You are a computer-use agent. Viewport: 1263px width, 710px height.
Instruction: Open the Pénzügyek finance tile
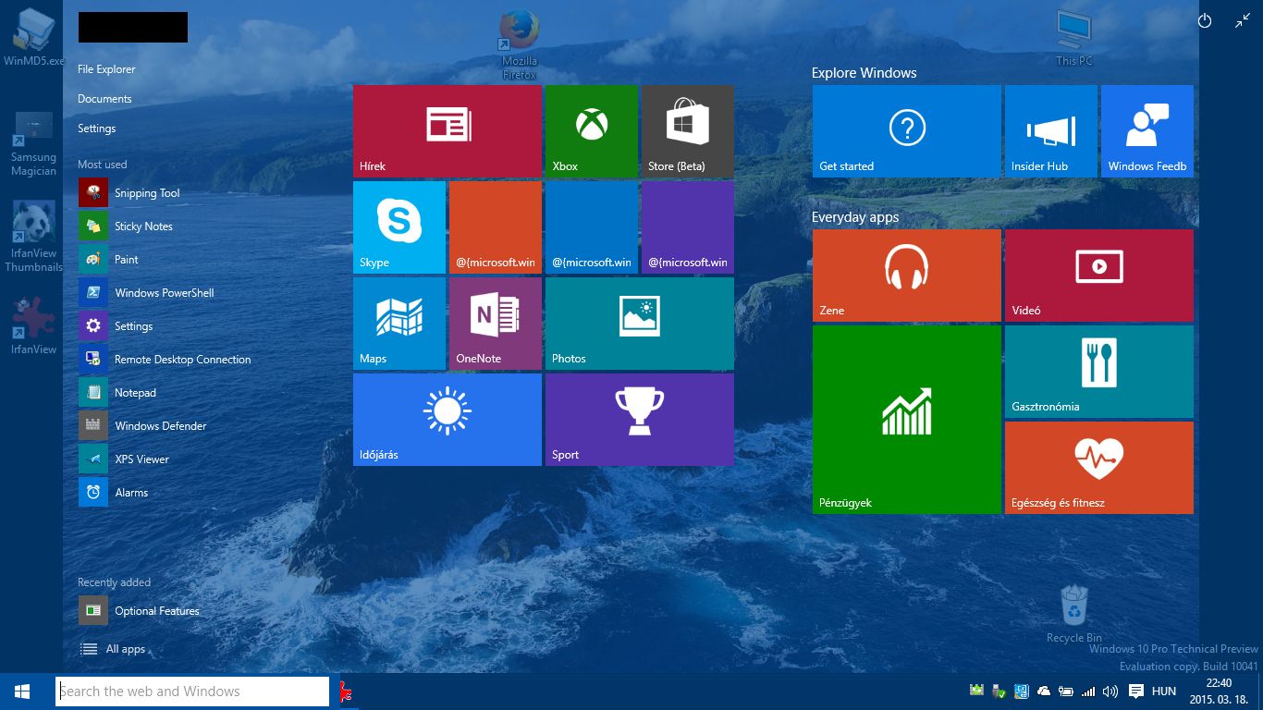(x=906, y=420)
